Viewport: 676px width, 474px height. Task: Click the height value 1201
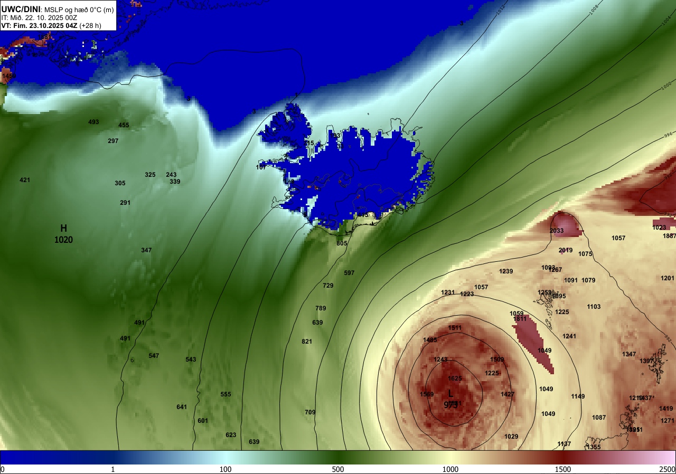(668, 278)
